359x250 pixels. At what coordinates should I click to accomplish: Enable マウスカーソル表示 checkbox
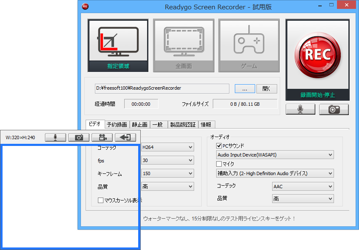[100, 201]
